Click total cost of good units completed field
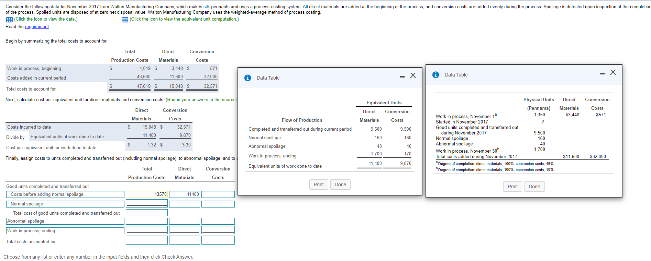 [147, 213]
